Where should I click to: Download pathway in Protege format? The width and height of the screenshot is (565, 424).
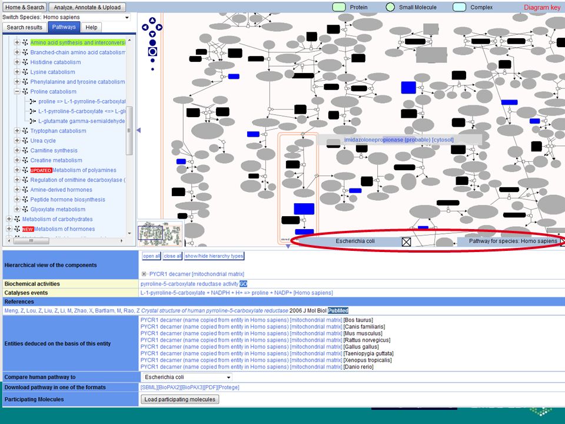pyautogui.click(x=228, y=387)
